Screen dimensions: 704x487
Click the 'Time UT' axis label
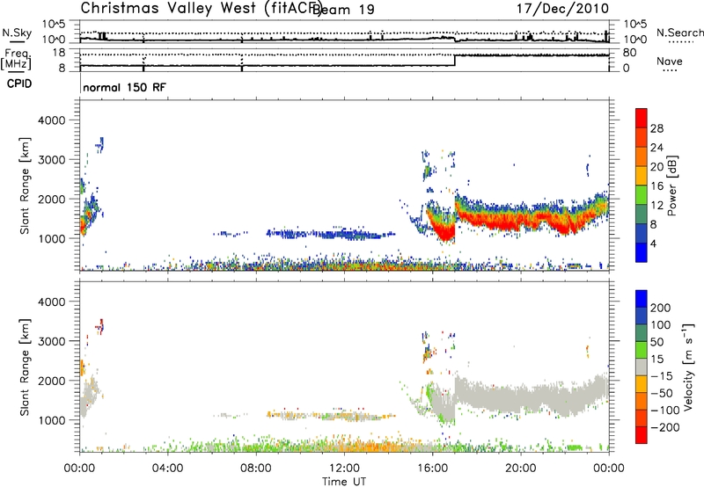pos(343,481)
